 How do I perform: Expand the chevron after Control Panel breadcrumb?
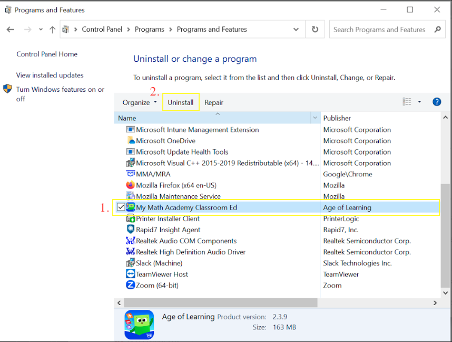click(x=129, y=30)
